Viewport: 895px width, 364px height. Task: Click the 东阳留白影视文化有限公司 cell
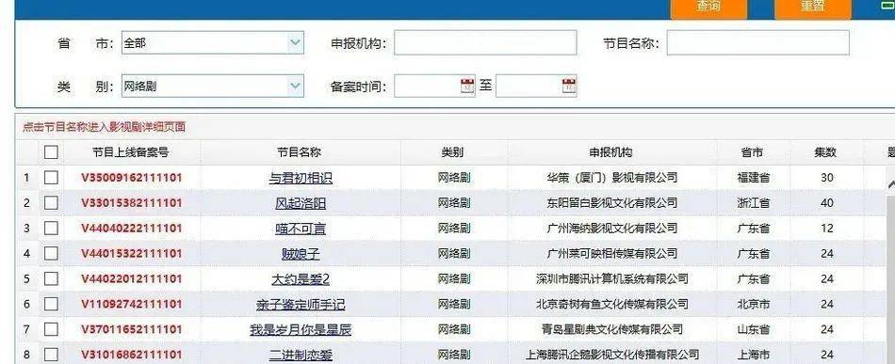click(611, 203)
